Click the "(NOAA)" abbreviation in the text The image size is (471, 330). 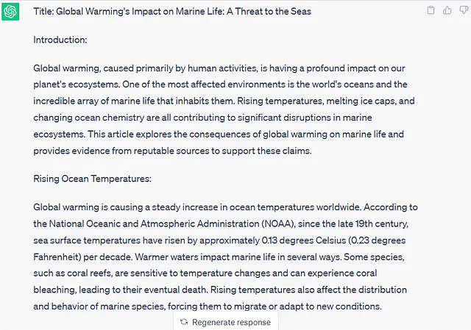[278, 224]
